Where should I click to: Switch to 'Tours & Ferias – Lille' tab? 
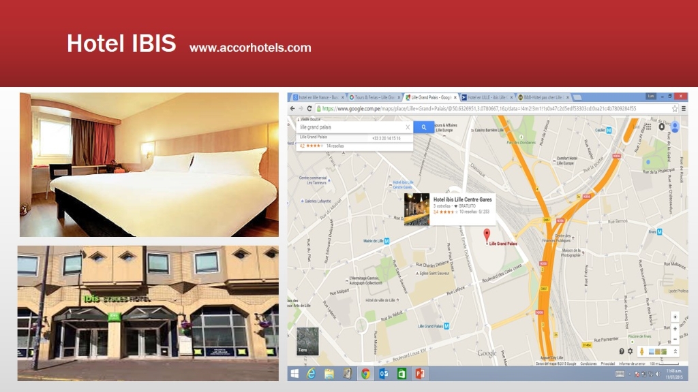coord(374,97)
